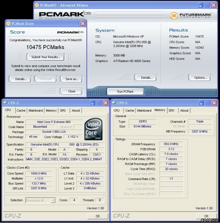Click Multiplier value x 12.0
The width and height of the screenshot is (220, 223).
point(38,178)
